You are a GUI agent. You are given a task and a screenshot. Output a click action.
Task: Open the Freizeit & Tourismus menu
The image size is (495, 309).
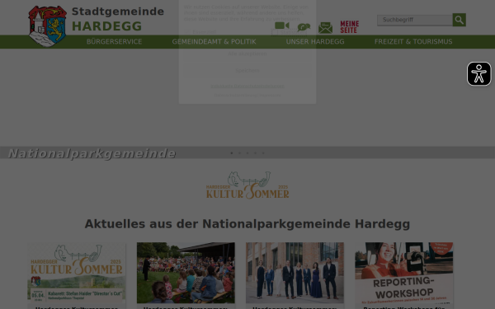(x=413, y=42)
